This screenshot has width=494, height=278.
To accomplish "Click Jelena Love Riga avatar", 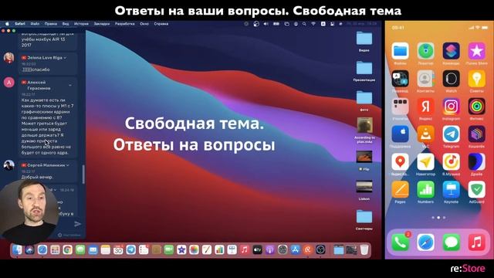I will pyautogui.click(x=8, y=58).
